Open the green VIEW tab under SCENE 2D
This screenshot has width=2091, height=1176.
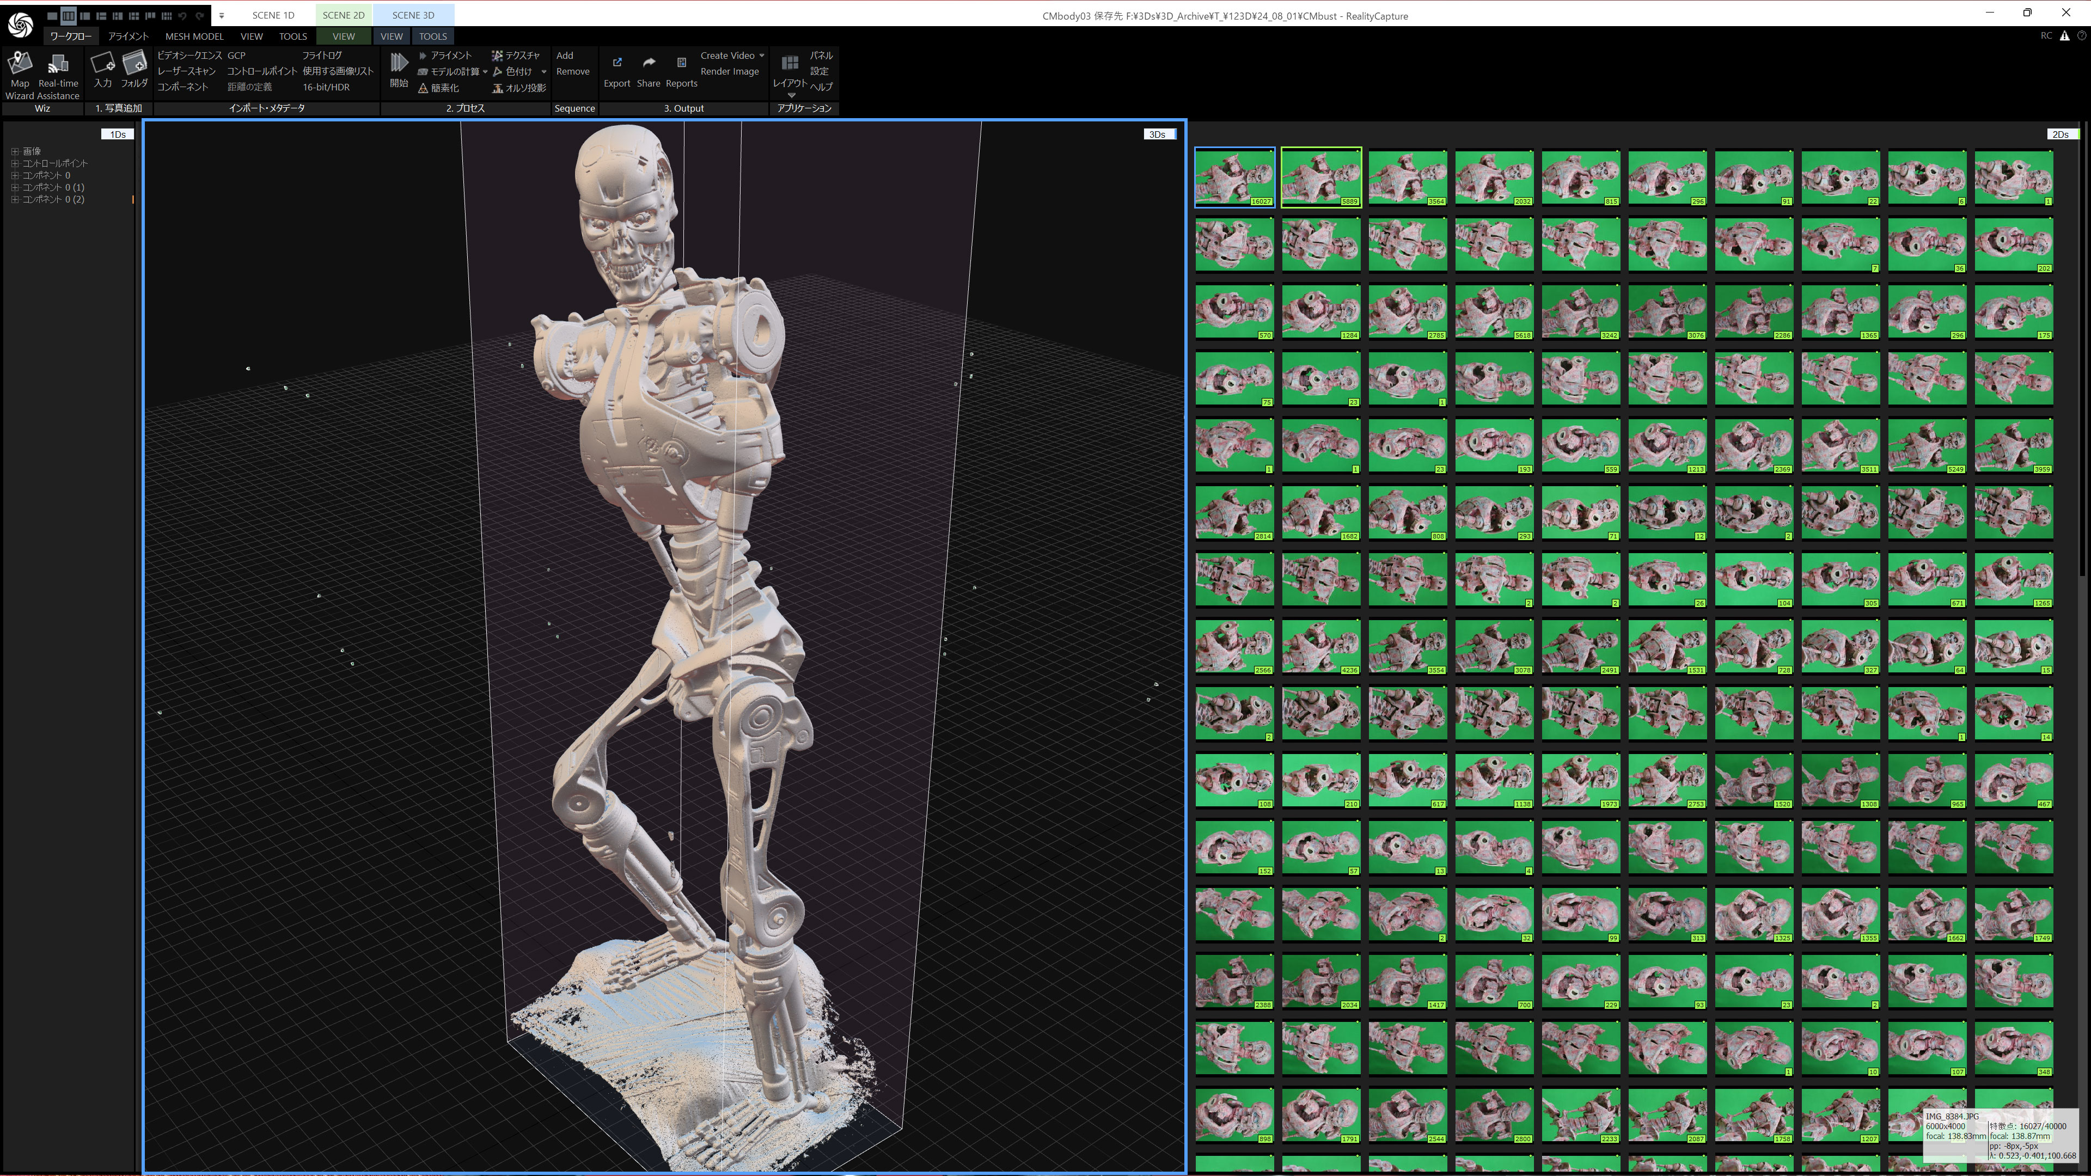point(344,36)
